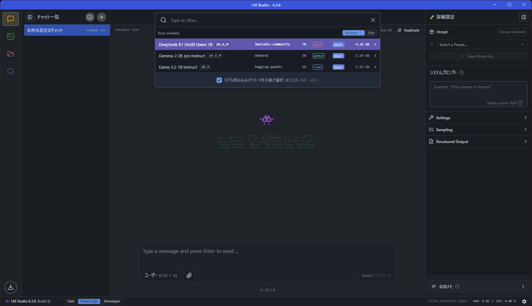Click the llama architecture badge
Image resolution: width=532 pixels, height=306 pixels.
coord(318,67)
